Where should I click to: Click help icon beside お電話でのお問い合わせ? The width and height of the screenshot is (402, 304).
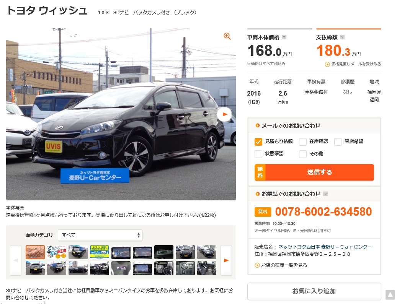pyautogui.click(x=325, y=194)
